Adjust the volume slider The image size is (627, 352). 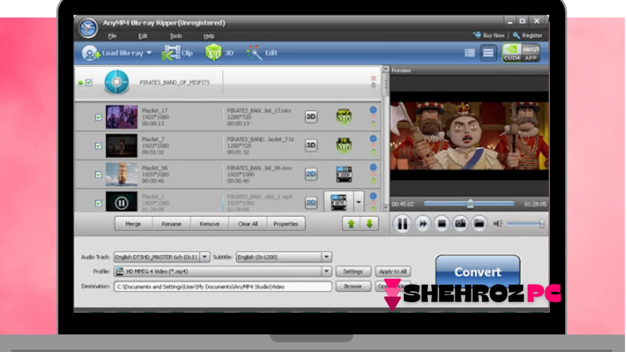526,223
